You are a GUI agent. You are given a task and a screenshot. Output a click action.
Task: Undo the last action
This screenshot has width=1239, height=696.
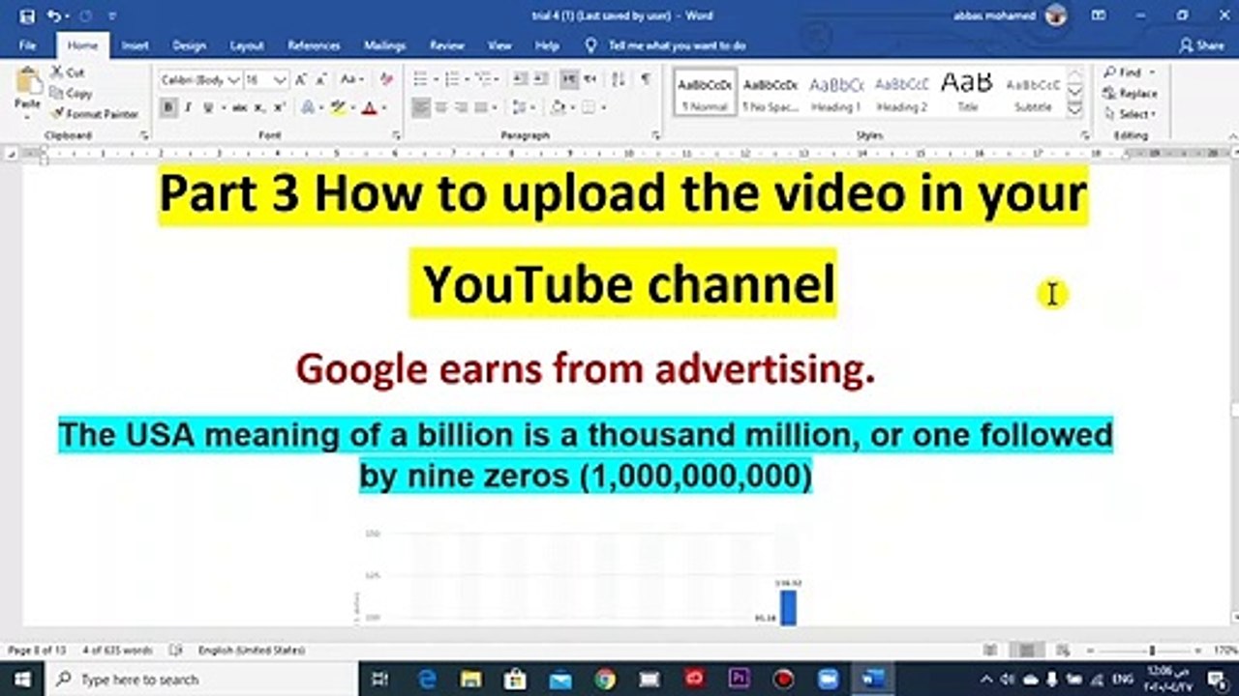point(54,16)
